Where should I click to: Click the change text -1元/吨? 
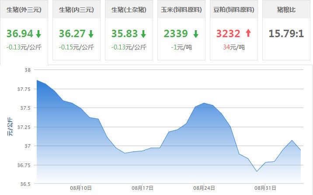point(181,47)
